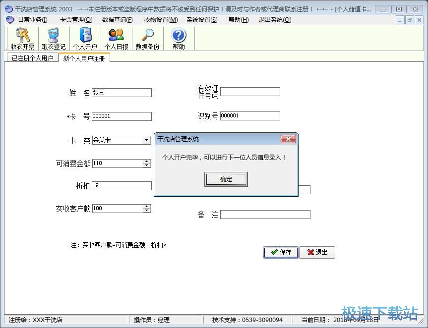Expand the 卡类 dropdown arrow
Viewport: 428px width, 328px height.
pyautogui.click(x=147, y=140)
